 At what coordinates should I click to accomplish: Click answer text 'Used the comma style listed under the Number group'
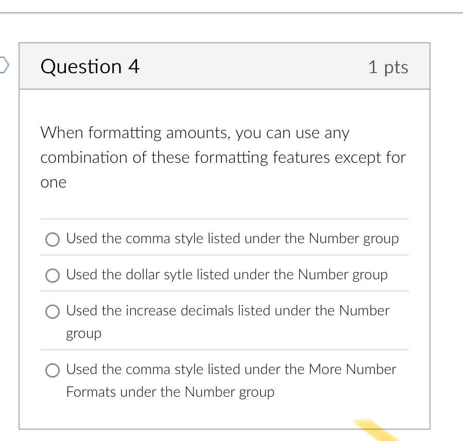coord(232,239)
